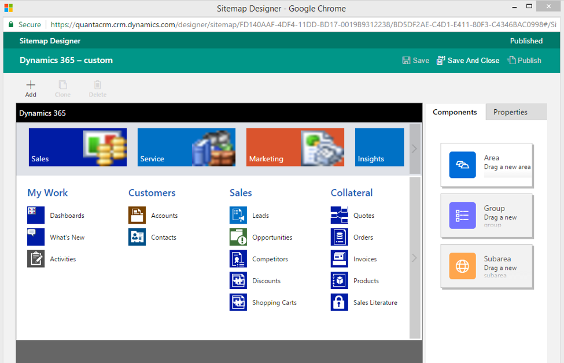Click the orange Subarea globe icon

pyautogui.click(x=463, y=266)
